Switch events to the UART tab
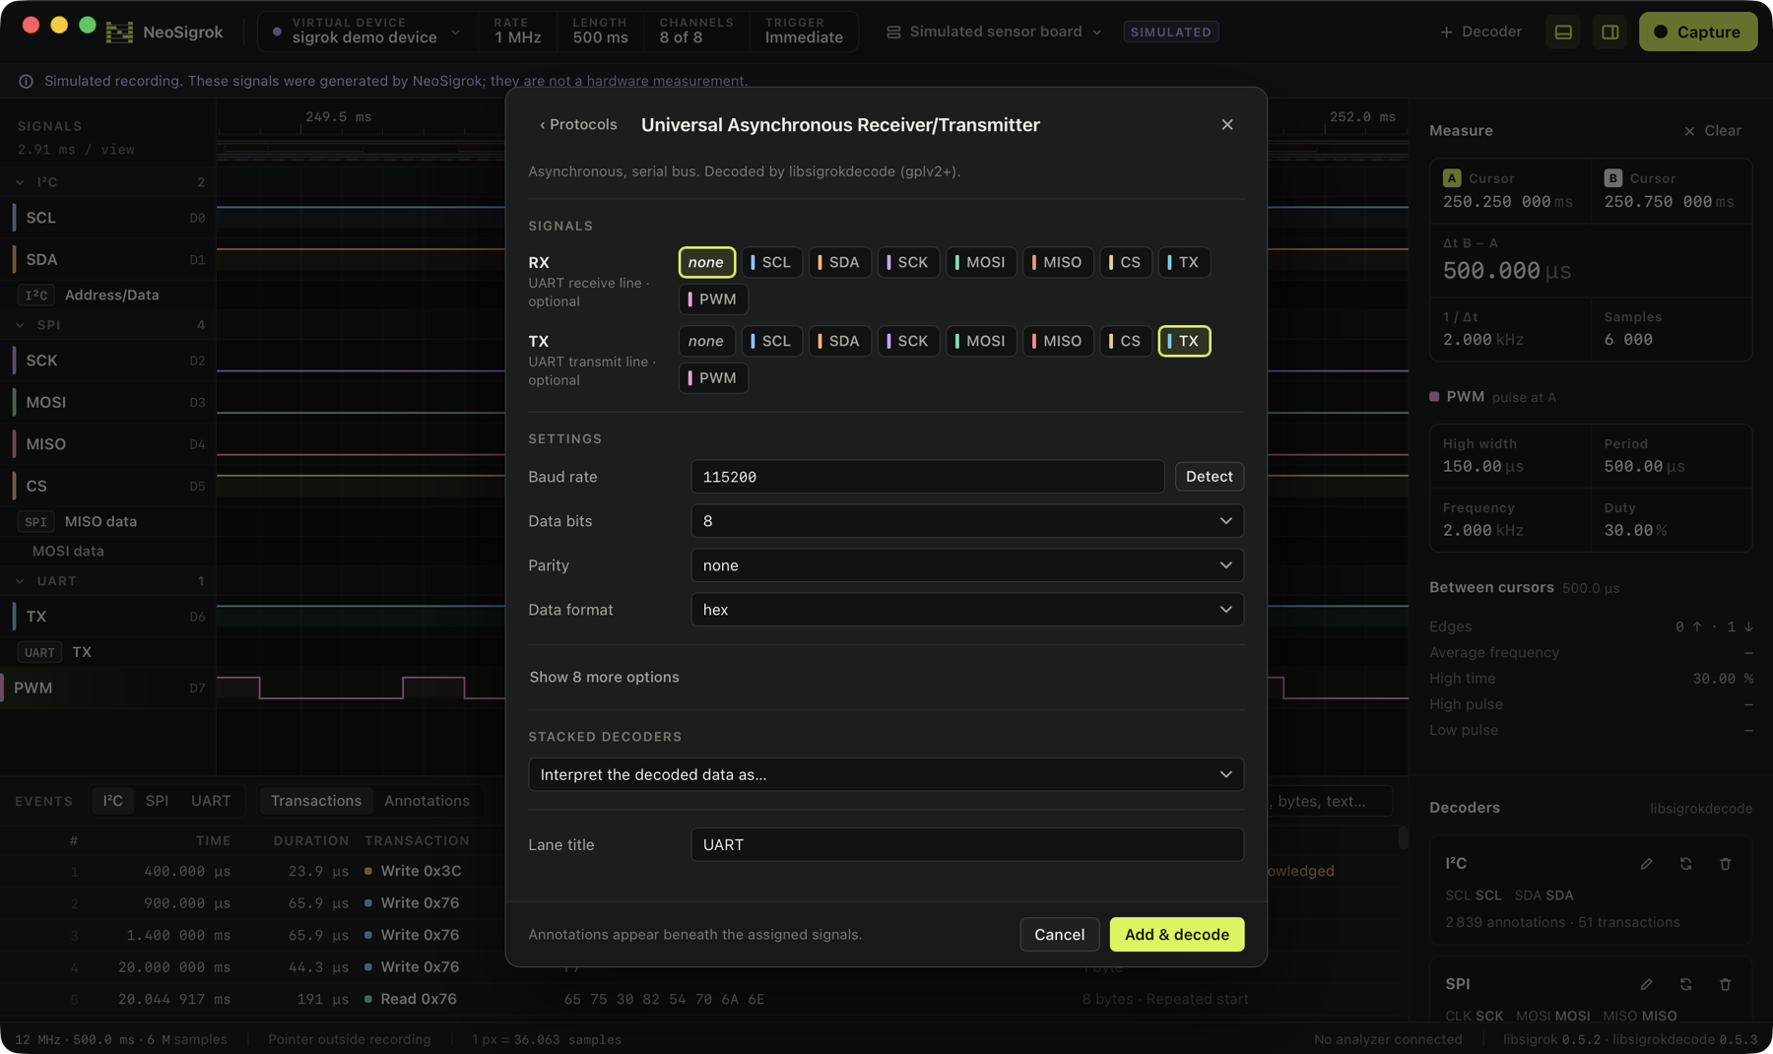The height and width of the screenshot is (1054, 1773). [x=211, y=801]
